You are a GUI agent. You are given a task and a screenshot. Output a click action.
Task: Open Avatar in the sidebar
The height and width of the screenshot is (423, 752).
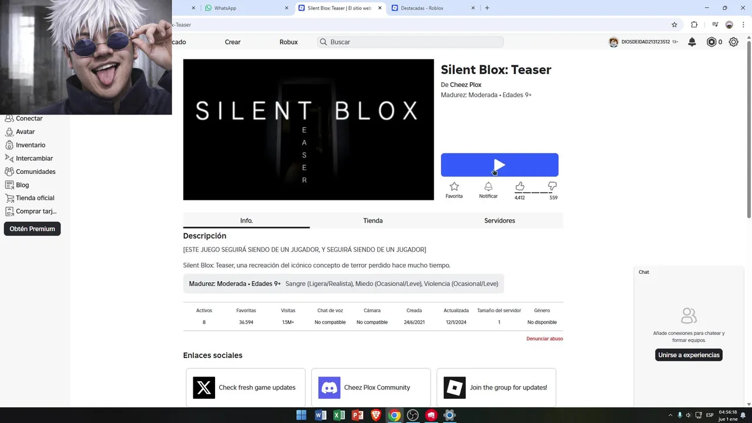[25, 132]
